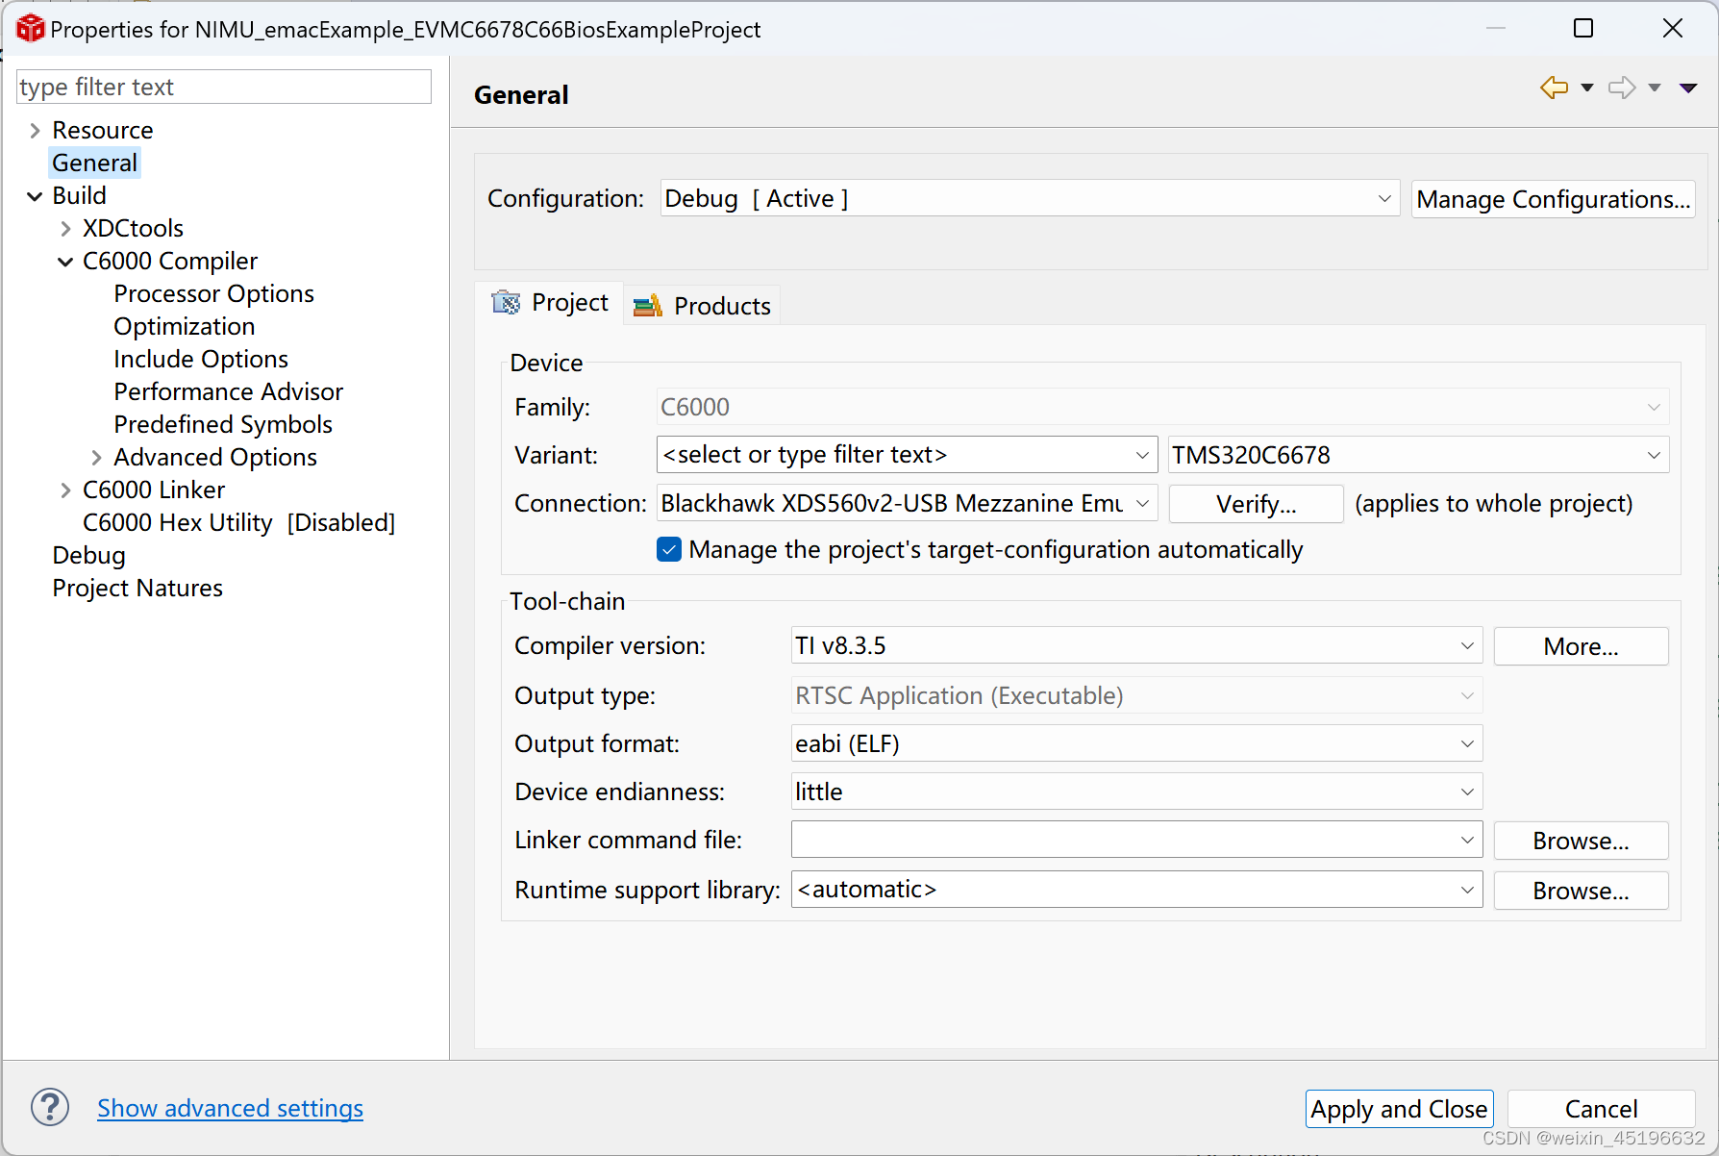This screenshot has width=1719, height=1156.
Task: Open the forward history dropdown arrow
Action: pyautogui.click(x=1655, y=88)
